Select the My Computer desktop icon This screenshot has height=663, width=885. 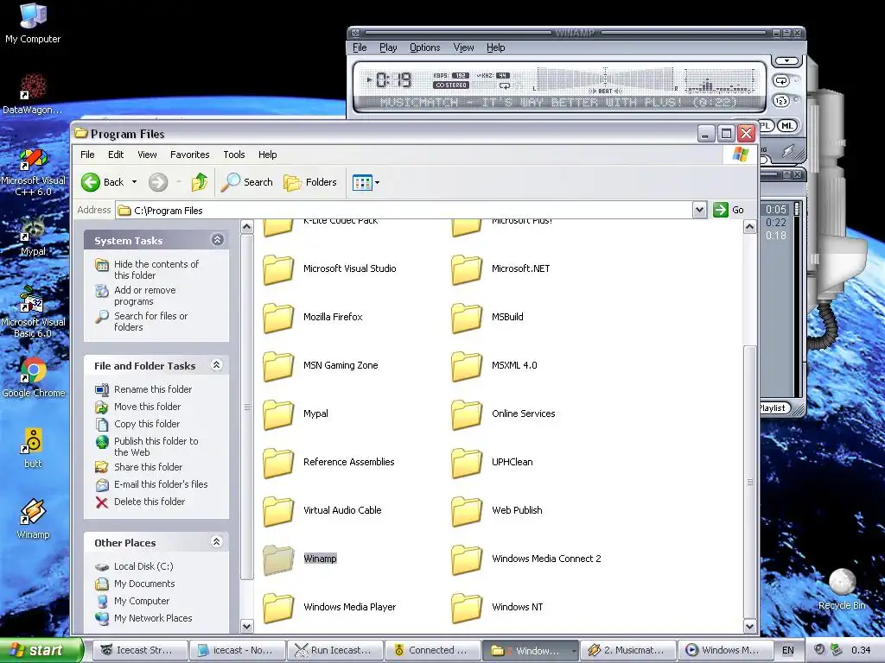pyautogui.click(x=33, y=23)
